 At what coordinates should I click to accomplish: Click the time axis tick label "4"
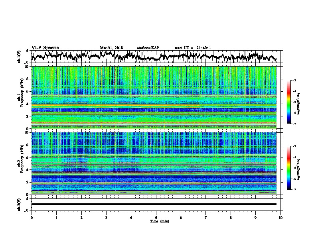coord(131,218)
